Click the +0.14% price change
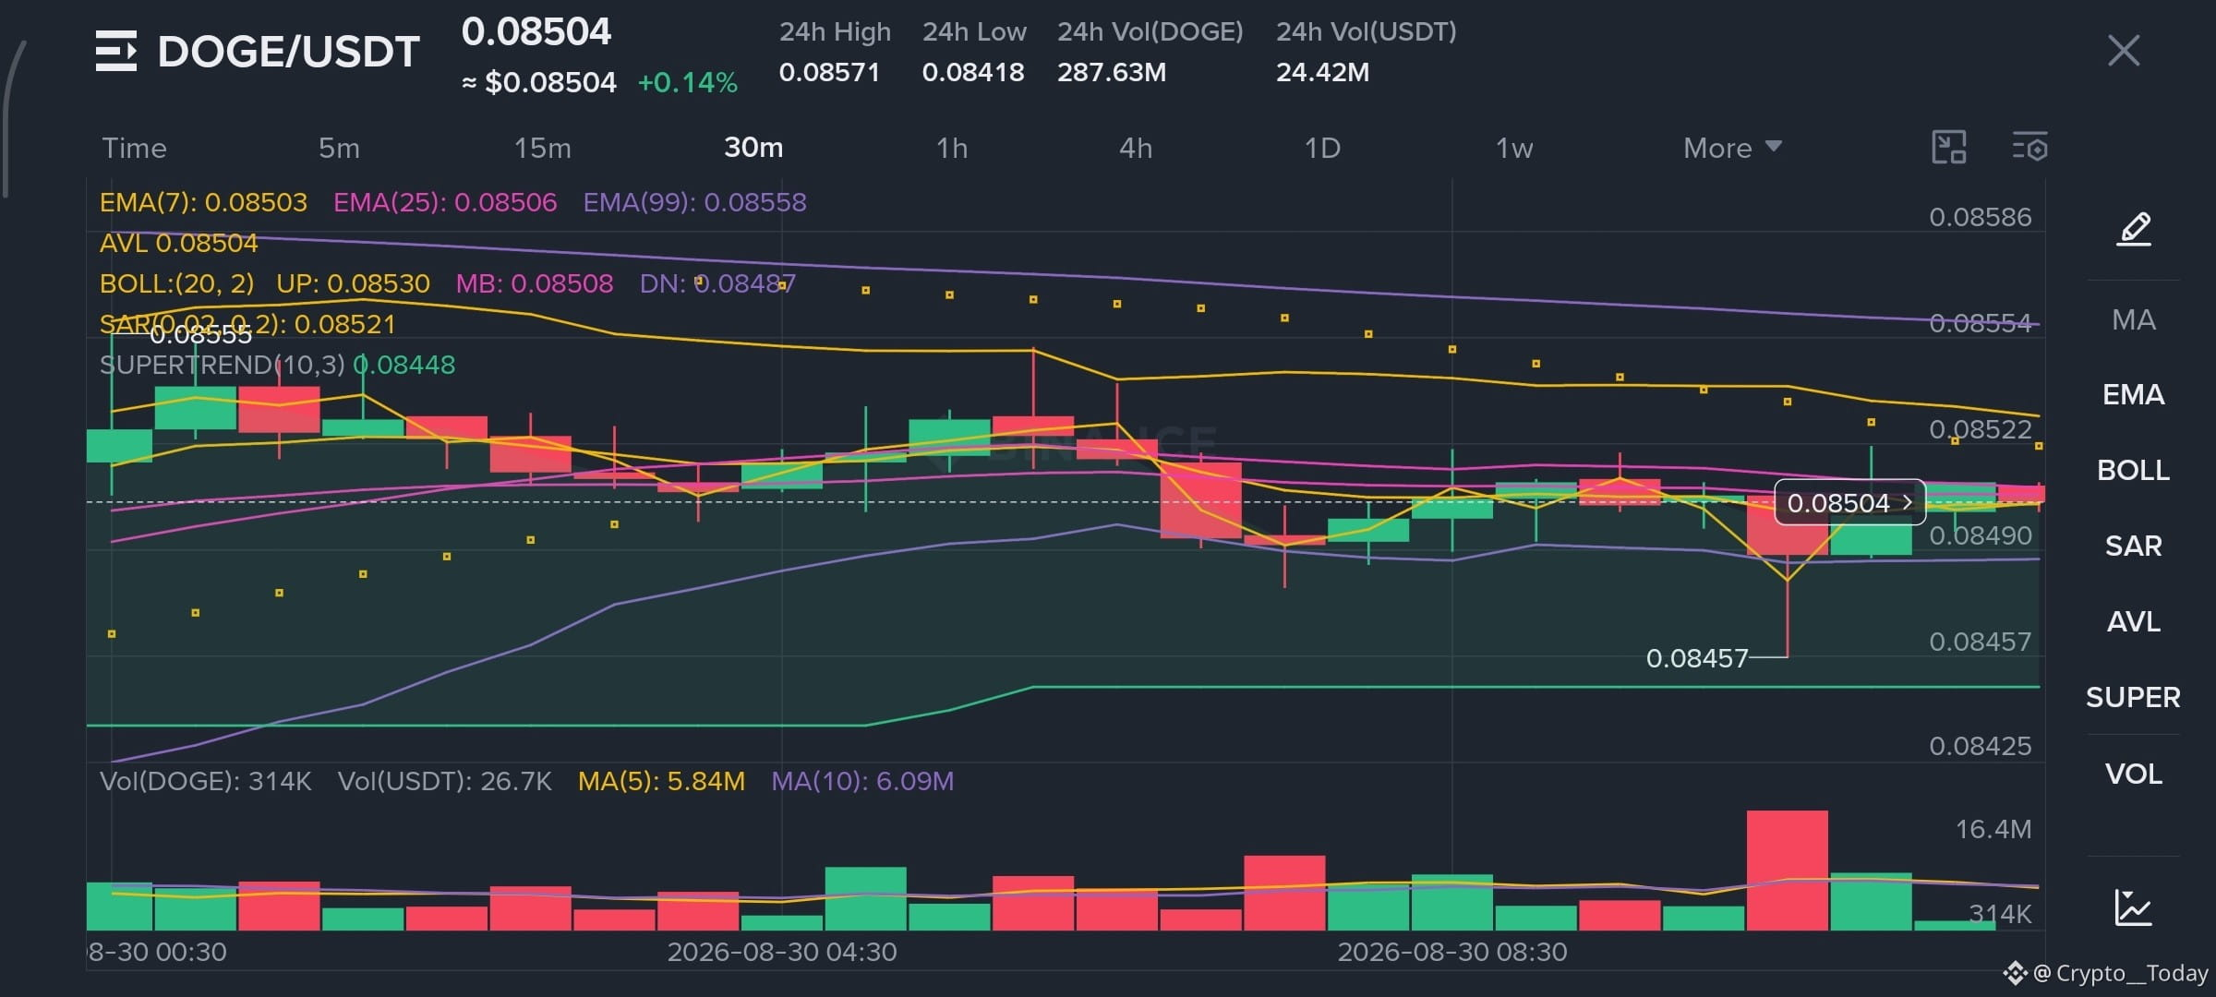The height and width of the screenshot is (997, 2216). (688, 83)
